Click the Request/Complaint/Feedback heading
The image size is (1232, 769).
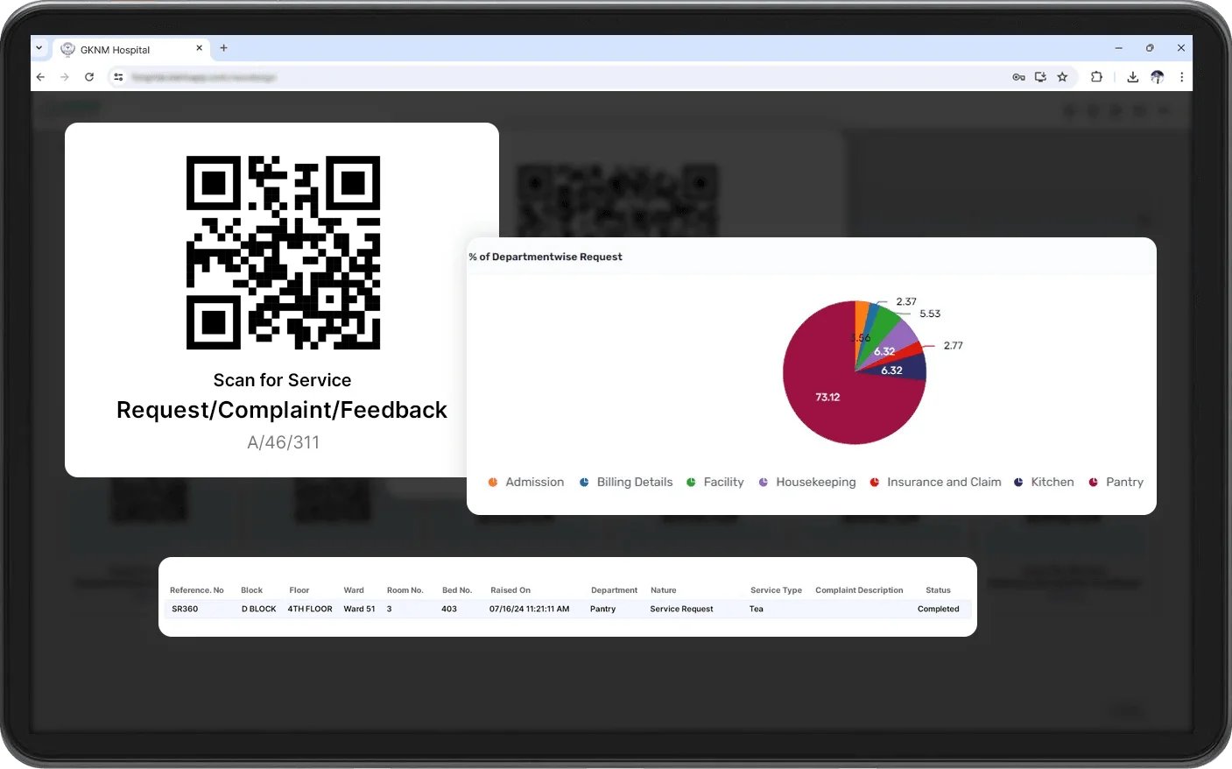coord(282,410)
